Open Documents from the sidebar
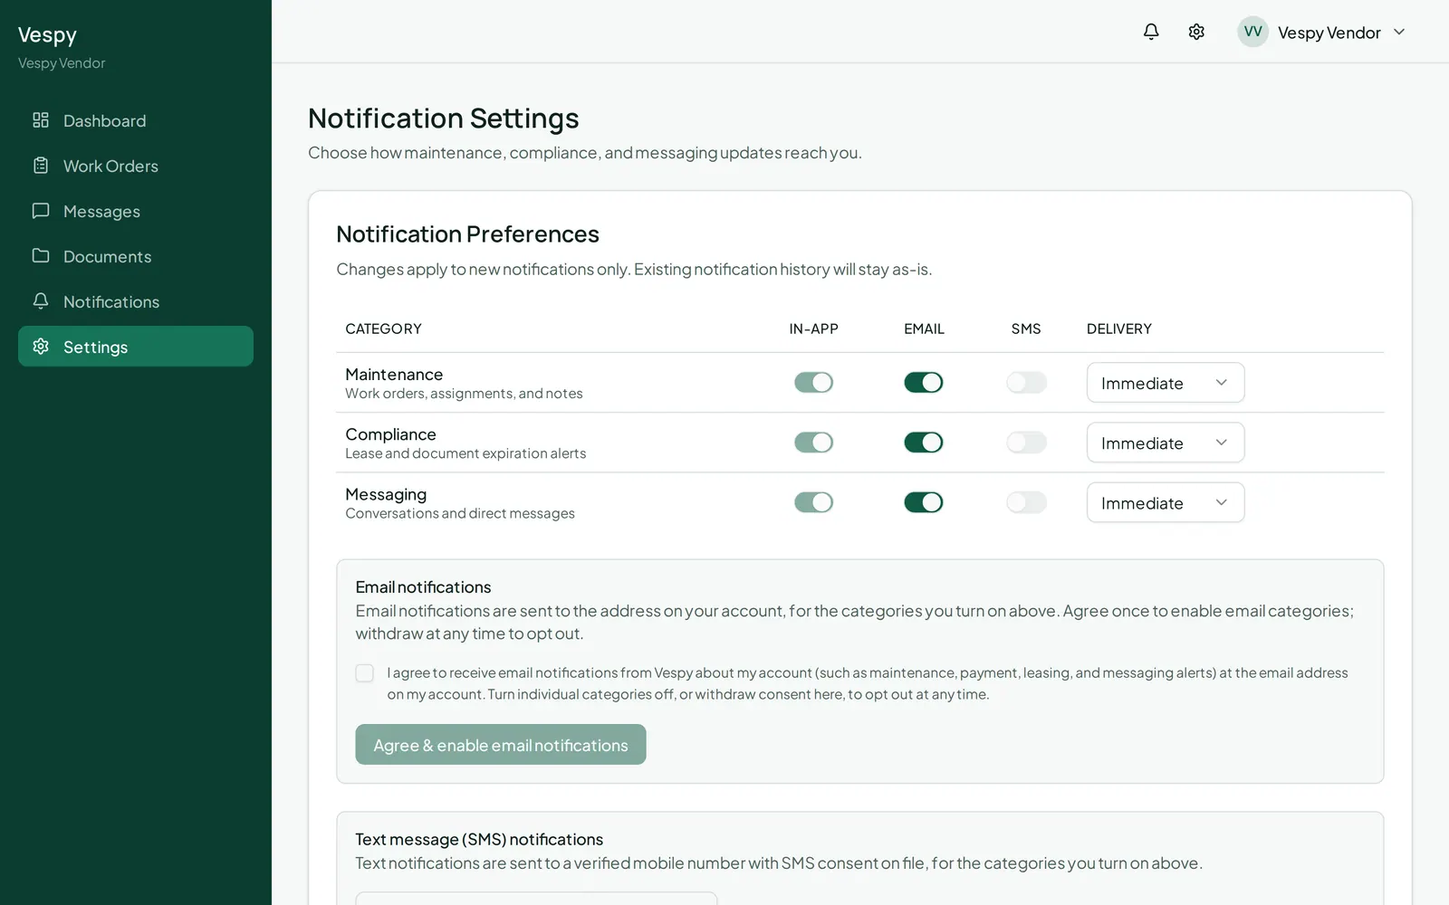The image size is (1449, 905). [x=136, y=256]
